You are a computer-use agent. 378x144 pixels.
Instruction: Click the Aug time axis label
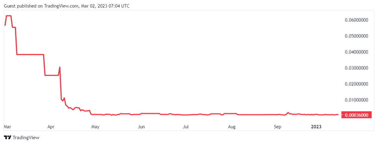pyautogui.click(x=232, y=127)
